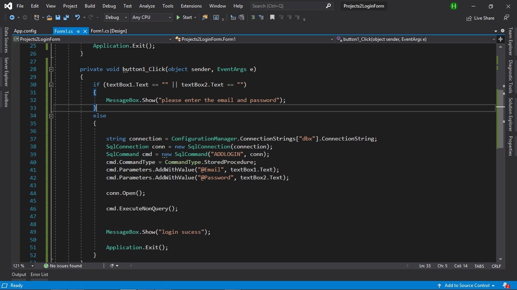517x290 pixels.
Task: Open the button1_Click member dropdown
Action: click(x=416, y=39)
